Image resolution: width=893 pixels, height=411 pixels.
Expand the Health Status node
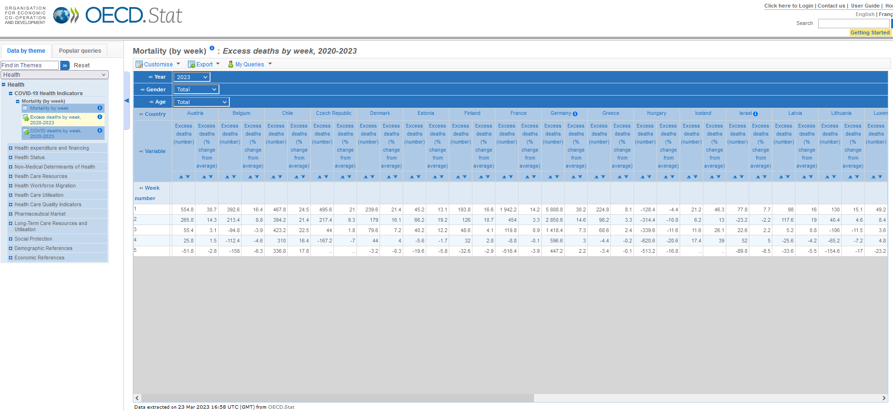click(x=10, y=157)
